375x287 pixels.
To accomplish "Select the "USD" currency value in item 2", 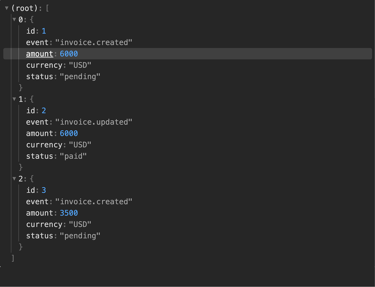I will [x=80, y=224].
